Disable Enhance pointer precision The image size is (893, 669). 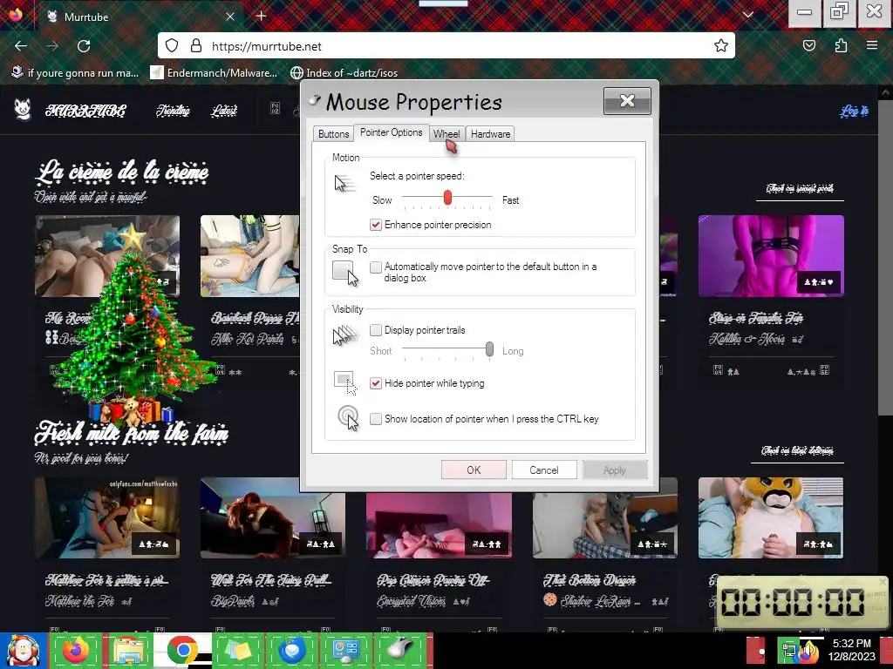(375, 225)
